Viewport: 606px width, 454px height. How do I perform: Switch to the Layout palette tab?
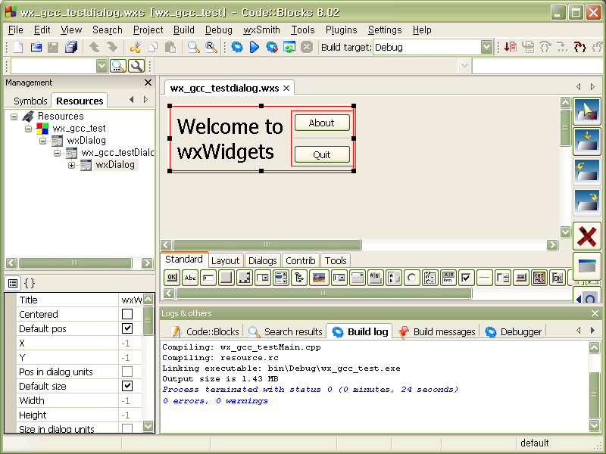225,260
